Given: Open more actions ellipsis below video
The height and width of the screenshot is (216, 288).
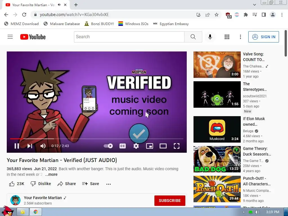Looking at the screenshot, I should click(109, 184).
